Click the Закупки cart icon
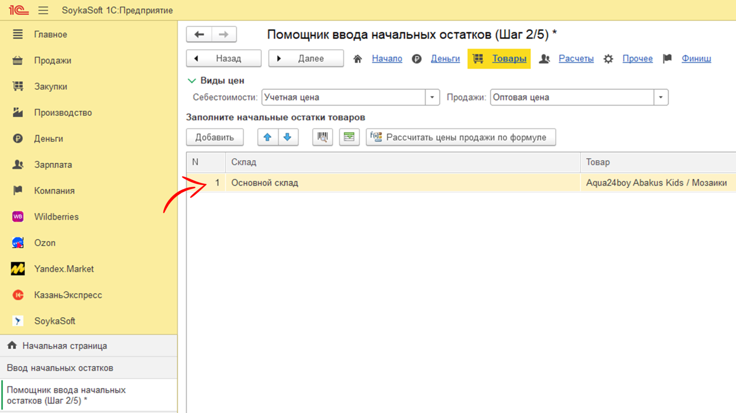Viewport: 736px width, 413px height. coord(18,86)
